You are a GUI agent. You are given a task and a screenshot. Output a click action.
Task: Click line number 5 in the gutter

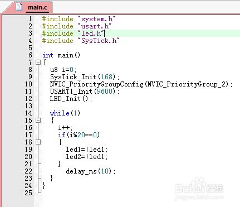pyautogui.click(x=30, y=48)
